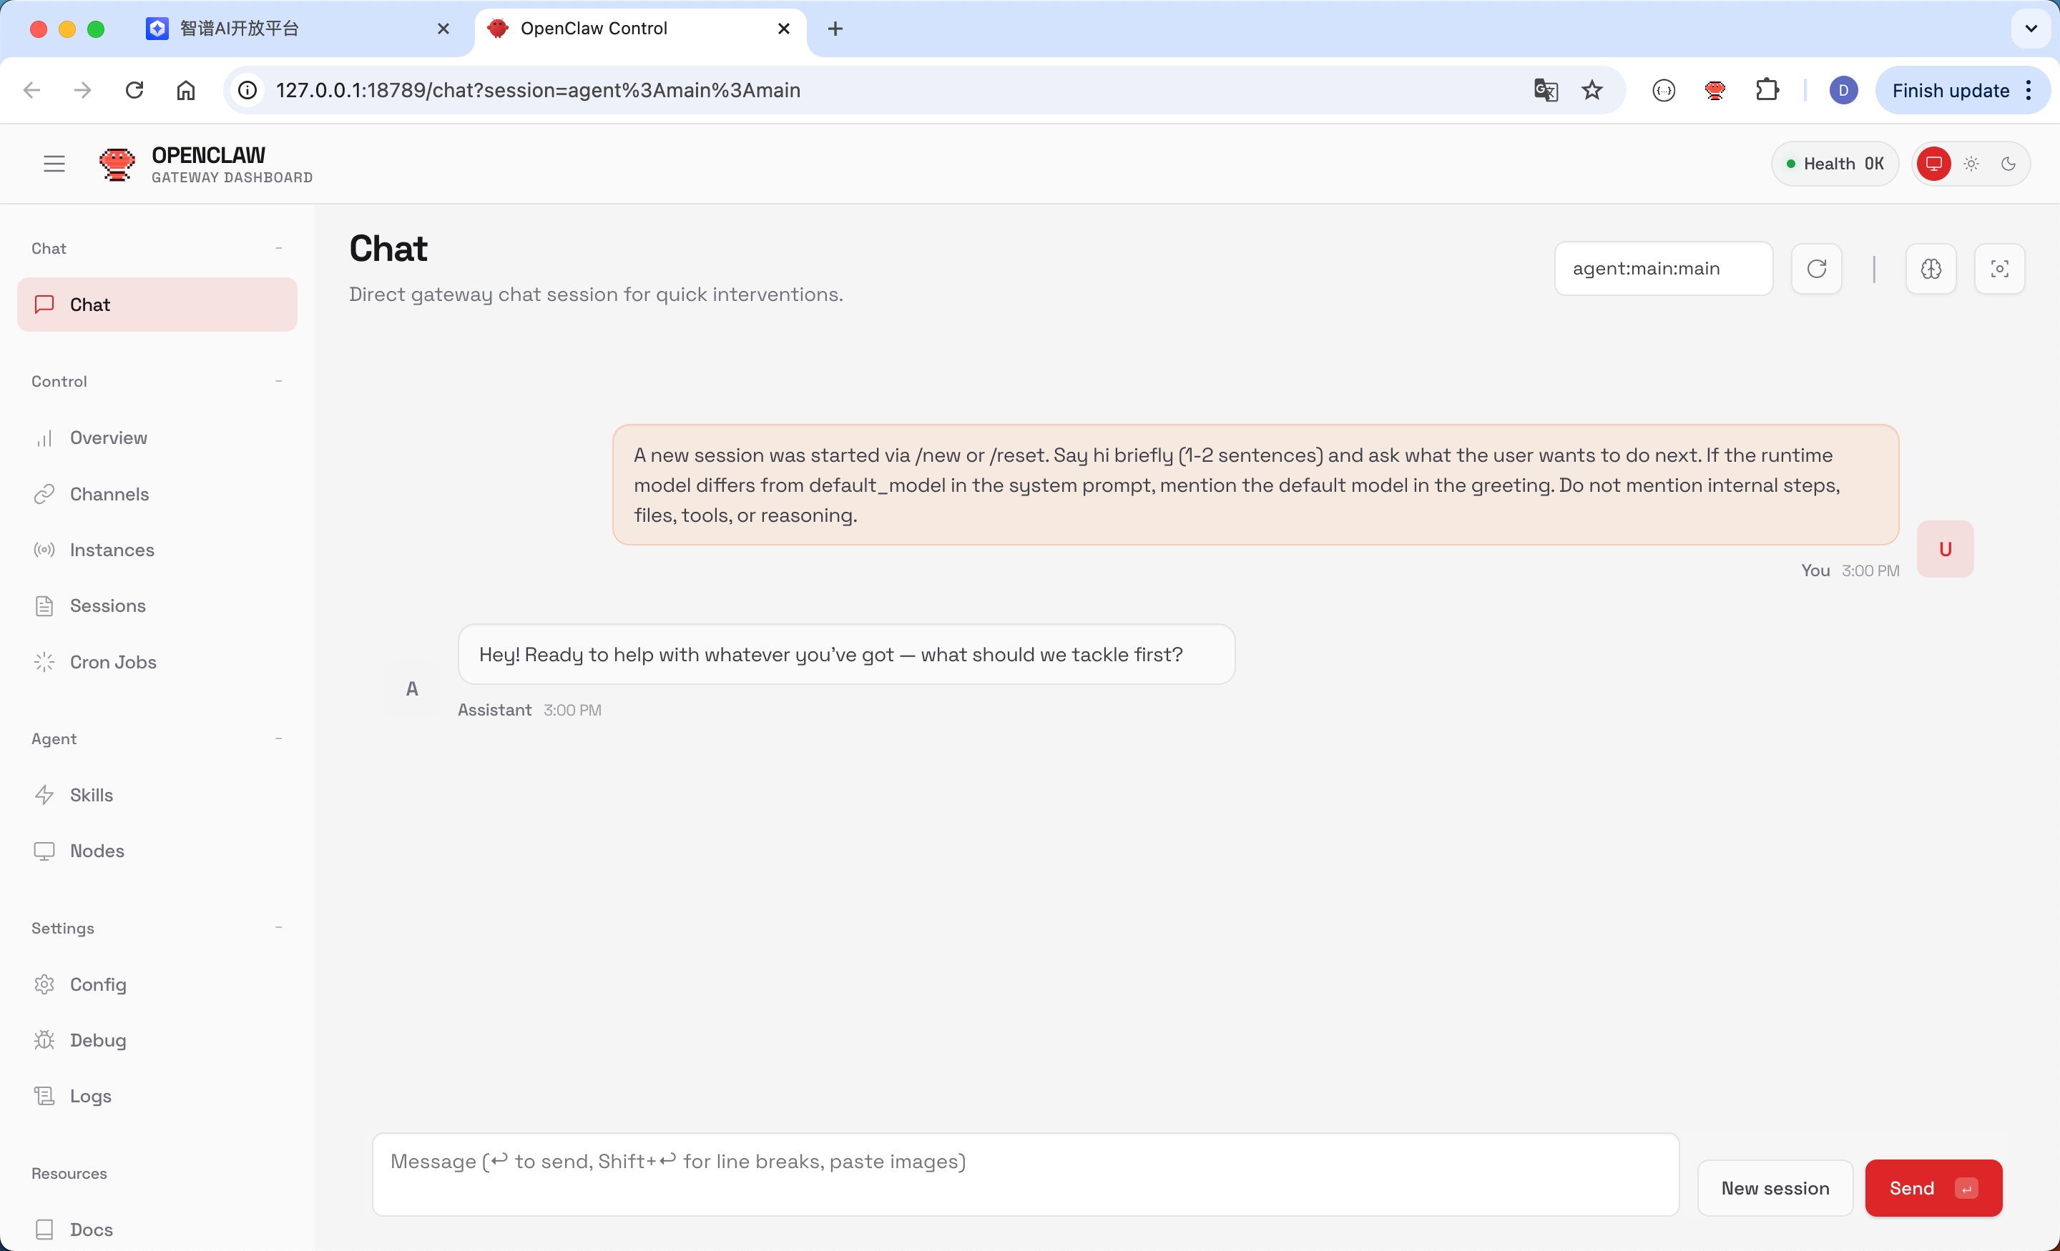This screenshot has width=2060, height=1251.
Task: Click the focus/scan icon in chat header
Action: 2000,268
